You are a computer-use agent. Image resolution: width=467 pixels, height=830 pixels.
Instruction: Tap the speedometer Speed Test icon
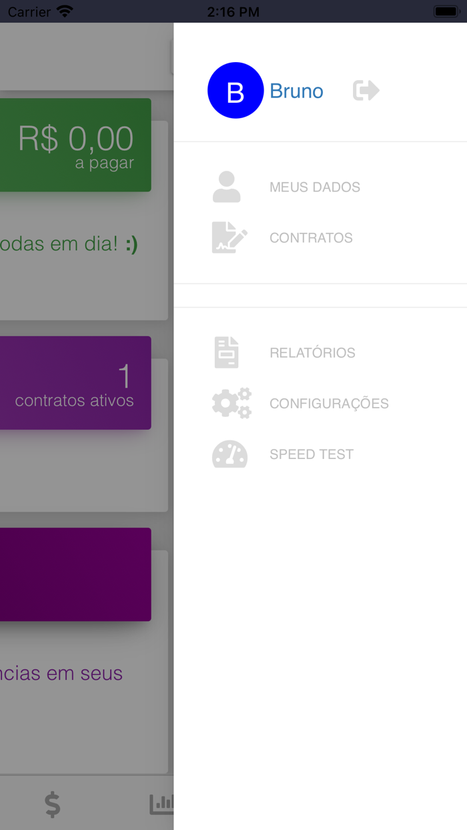click(x=229, y=454)
